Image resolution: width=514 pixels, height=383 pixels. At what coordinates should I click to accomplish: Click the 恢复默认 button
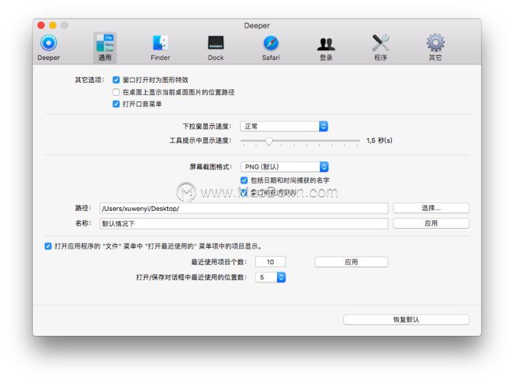click(x=406, y=319)
